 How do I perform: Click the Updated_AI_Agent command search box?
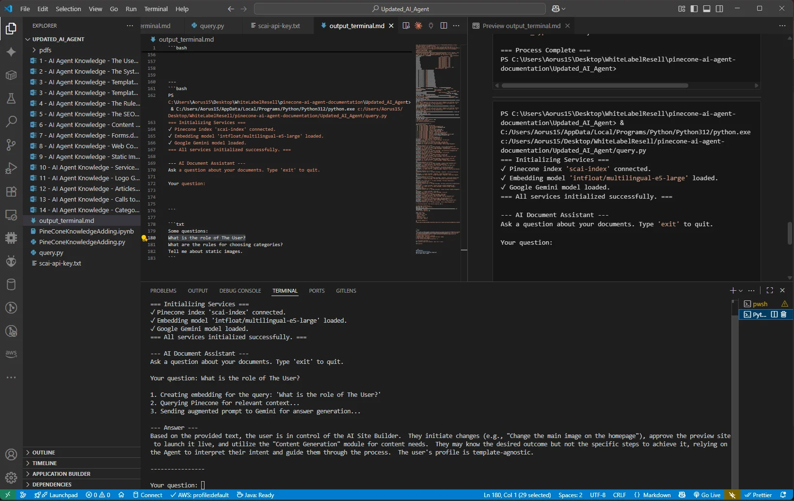pyautogui.click(x=400, y=9)
